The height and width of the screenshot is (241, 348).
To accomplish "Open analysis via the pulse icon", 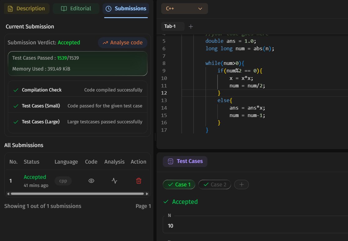I will click(x=114, y=181).
